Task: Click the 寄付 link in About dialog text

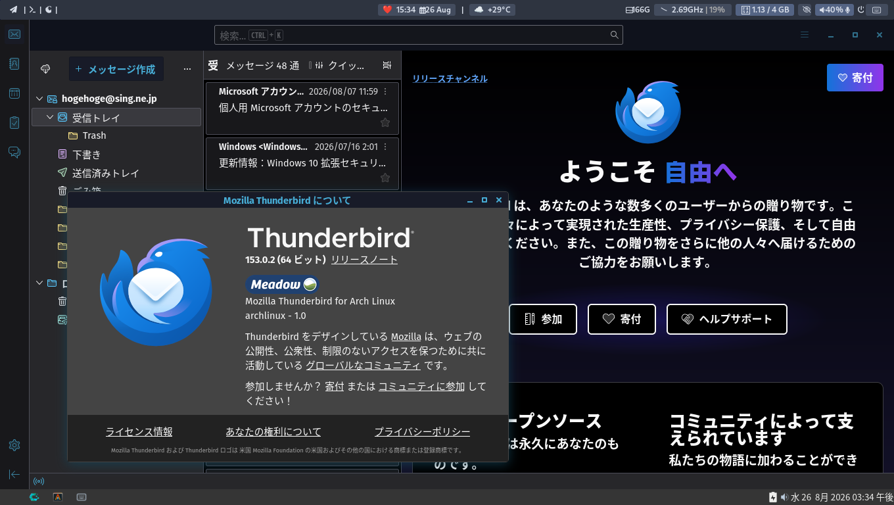Action: click(x=335, y=387)
